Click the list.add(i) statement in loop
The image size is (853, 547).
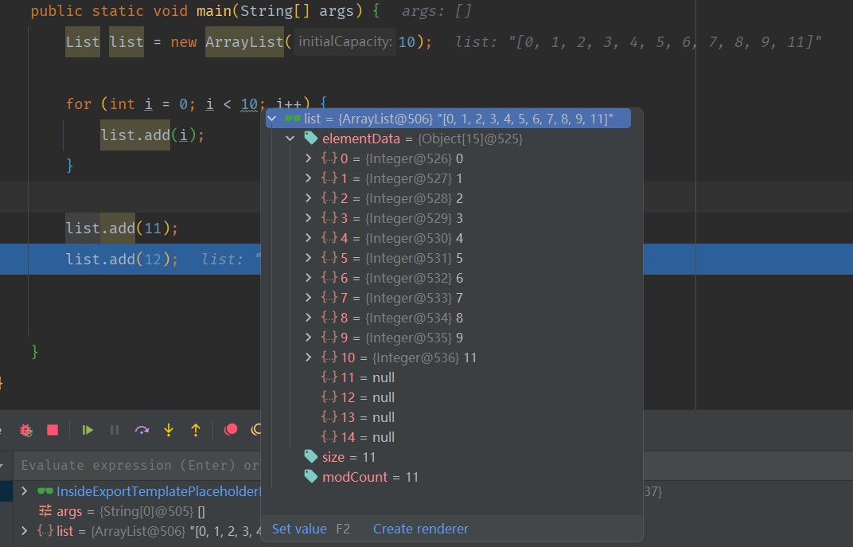[x=152, y=135]
